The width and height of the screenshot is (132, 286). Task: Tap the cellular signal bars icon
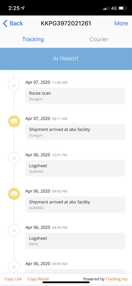click(x=106, y=8)
